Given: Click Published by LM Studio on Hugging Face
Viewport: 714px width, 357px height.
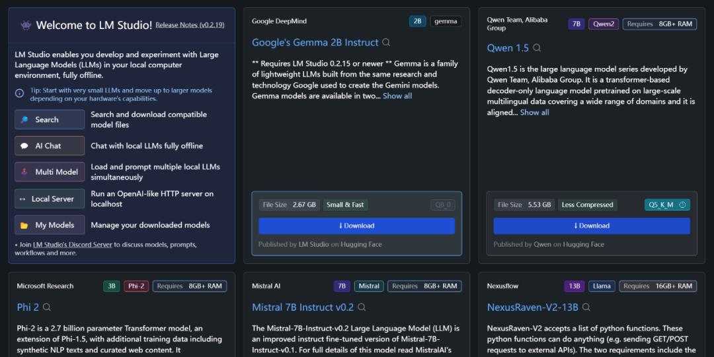Looking at the screenshot, I should [320, 244].
